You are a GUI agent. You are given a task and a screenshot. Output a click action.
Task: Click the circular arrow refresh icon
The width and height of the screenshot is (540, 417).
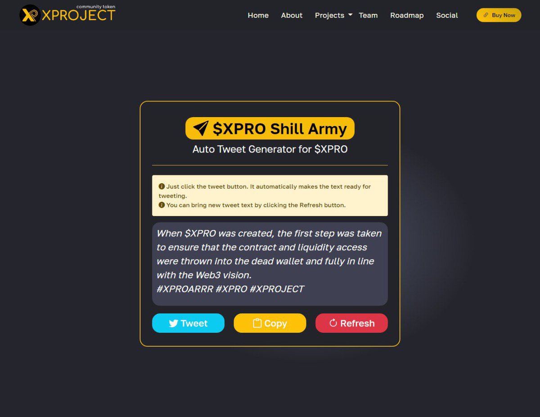333,323
